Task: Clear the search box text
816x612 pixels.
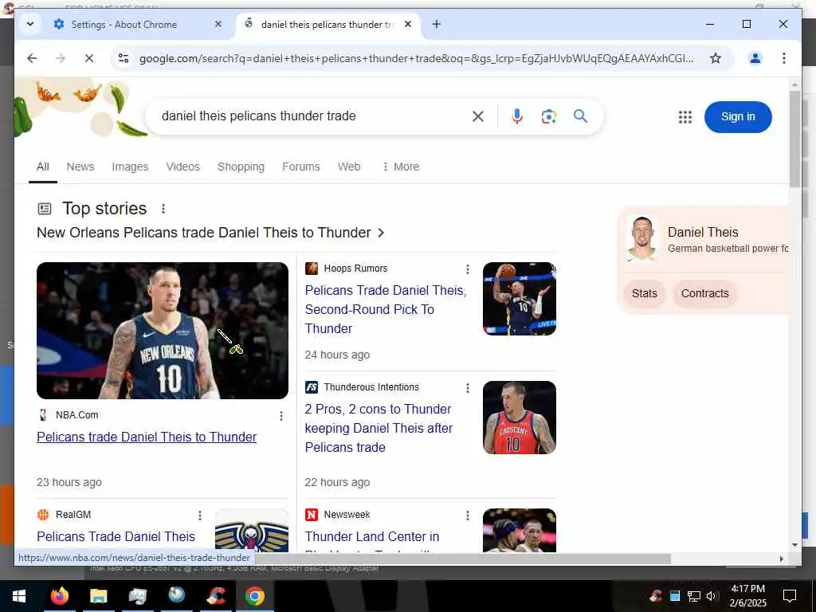Action: point(478,116)
